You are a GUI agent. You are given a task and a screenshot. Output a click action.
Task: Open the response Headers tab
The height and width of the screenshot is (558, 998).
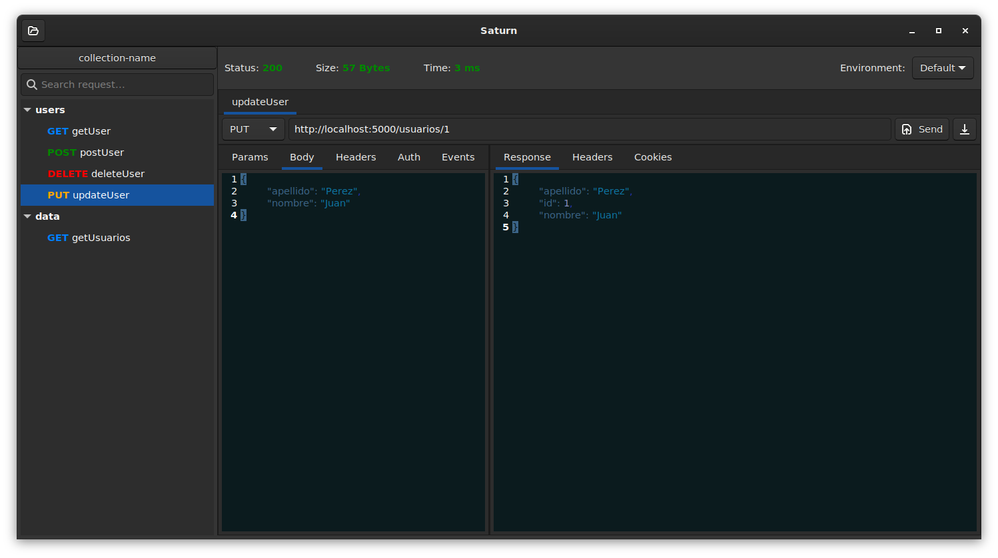click(592, 157)
